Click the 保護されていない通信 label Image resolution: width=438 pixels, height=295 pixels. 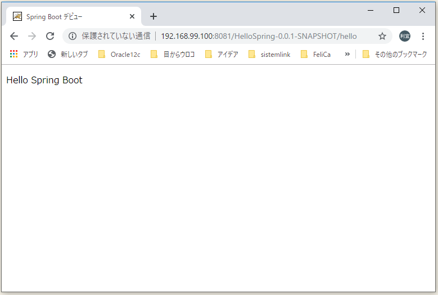(x=116, y=36)
